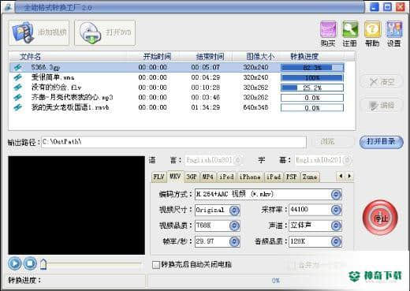
Task: Click the 打开DVD open DVD button
Action: [x=105, y=32]
